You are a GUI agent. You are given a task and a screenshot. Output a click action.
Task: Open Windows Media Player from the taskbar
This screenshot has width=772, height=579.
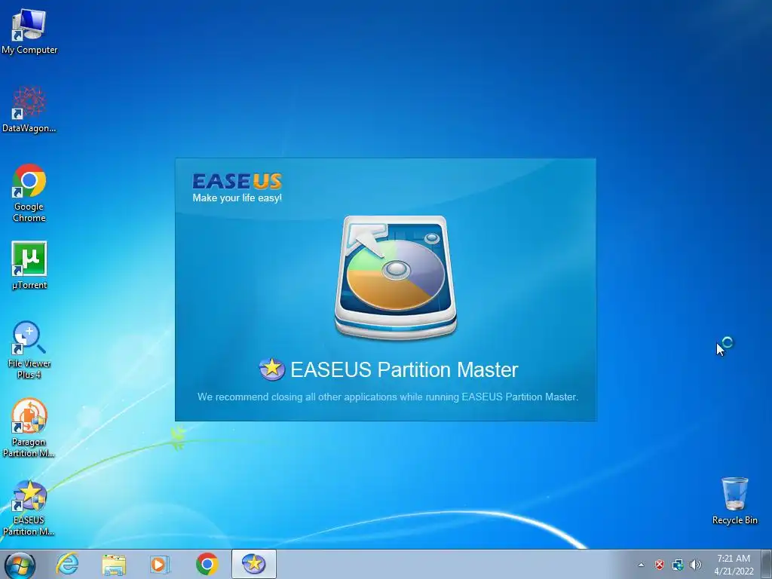click(x=160, y=564)
